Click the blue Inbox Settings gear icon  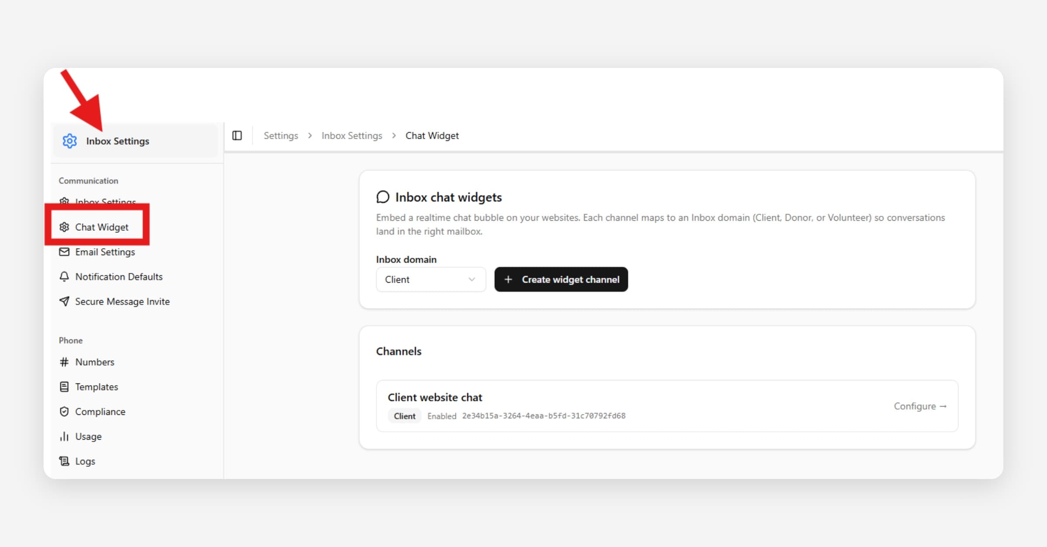[x=70, y=141]
